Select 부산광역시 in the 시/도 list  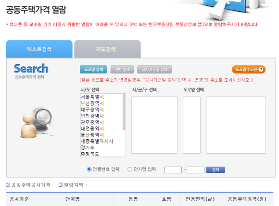pos(92,103)
